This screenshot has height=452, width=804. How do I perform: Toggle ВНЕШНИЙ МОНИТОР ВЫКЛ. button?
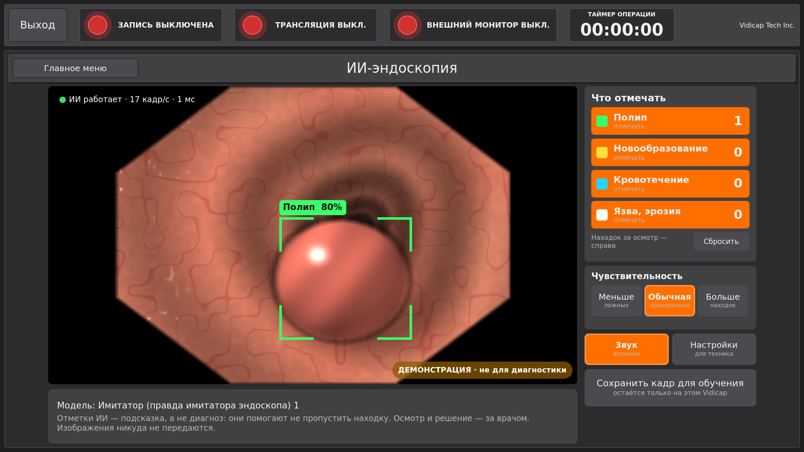[x=473, y=25]
